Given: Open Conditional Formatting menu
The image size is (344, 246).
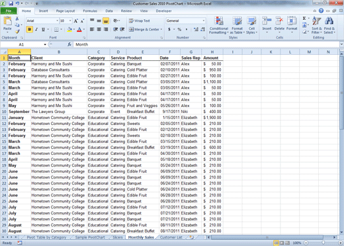Looking at the screenshot, I should pyautogui.click(x=219, y=25).
